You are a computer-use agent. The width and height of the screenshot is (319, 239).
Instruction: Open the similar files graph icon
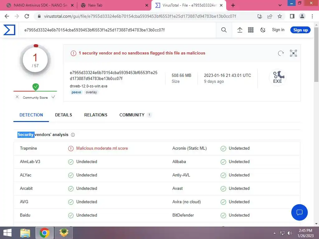[x=293, y=53]
